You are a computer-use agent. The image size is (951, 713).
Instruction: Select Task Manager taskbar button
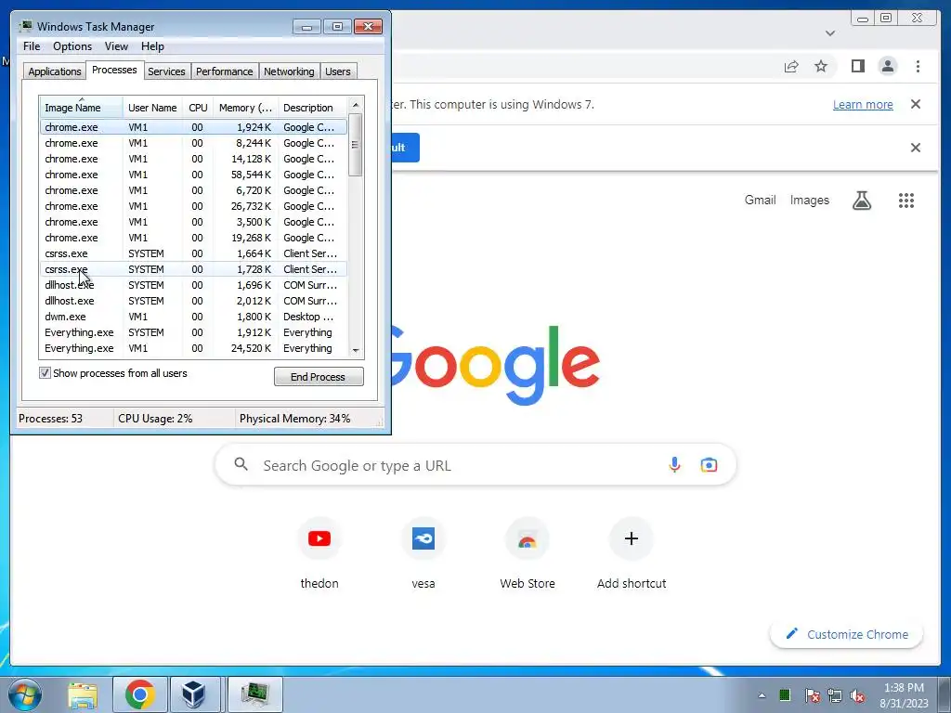pyautogui.click(x=255, y=694)
